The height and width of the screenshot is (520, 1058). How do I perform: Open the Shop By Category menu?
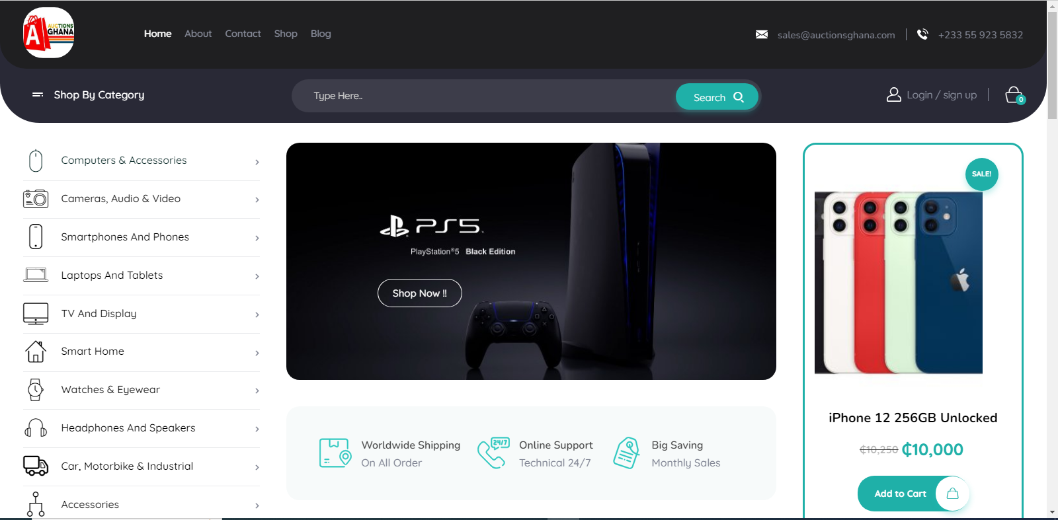coord(88,95)
